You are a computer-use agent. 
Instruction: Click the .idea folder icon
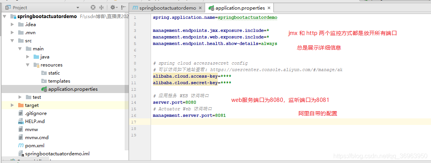click(x=20, y=25)
